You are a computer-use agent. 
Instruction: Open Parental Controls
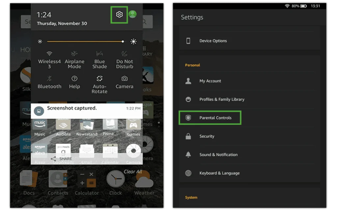[249, 118]
